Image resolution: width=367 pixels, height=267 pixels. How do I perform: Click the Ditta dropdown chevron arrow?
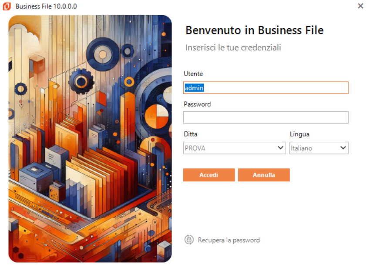[281, 148]
